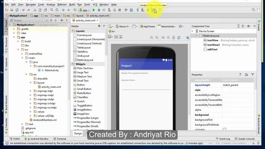This screenshot has height=149, width=265.
Task: Switch to the Design tab
Action: click(78, 133)
